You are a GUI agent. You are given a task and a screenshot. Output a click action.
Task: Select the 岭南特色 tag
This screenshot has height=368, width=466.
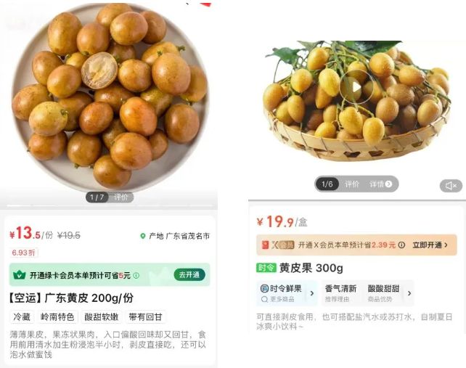coord(57,317)
